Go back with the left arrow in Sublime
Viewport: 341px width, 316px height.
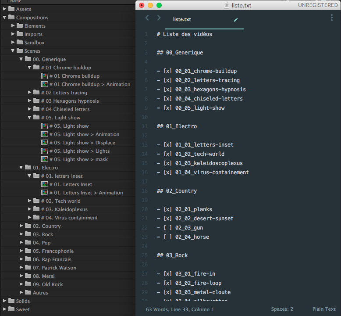coord(147,18)
